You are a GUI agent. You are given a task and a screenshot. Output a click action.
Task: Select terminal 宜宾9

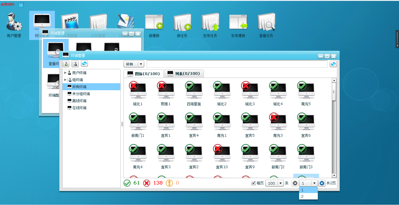pos(250,157)
